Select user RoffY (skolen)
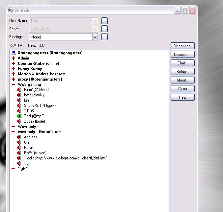The height and width of the screenshot is (212, 223). (35, 153)
